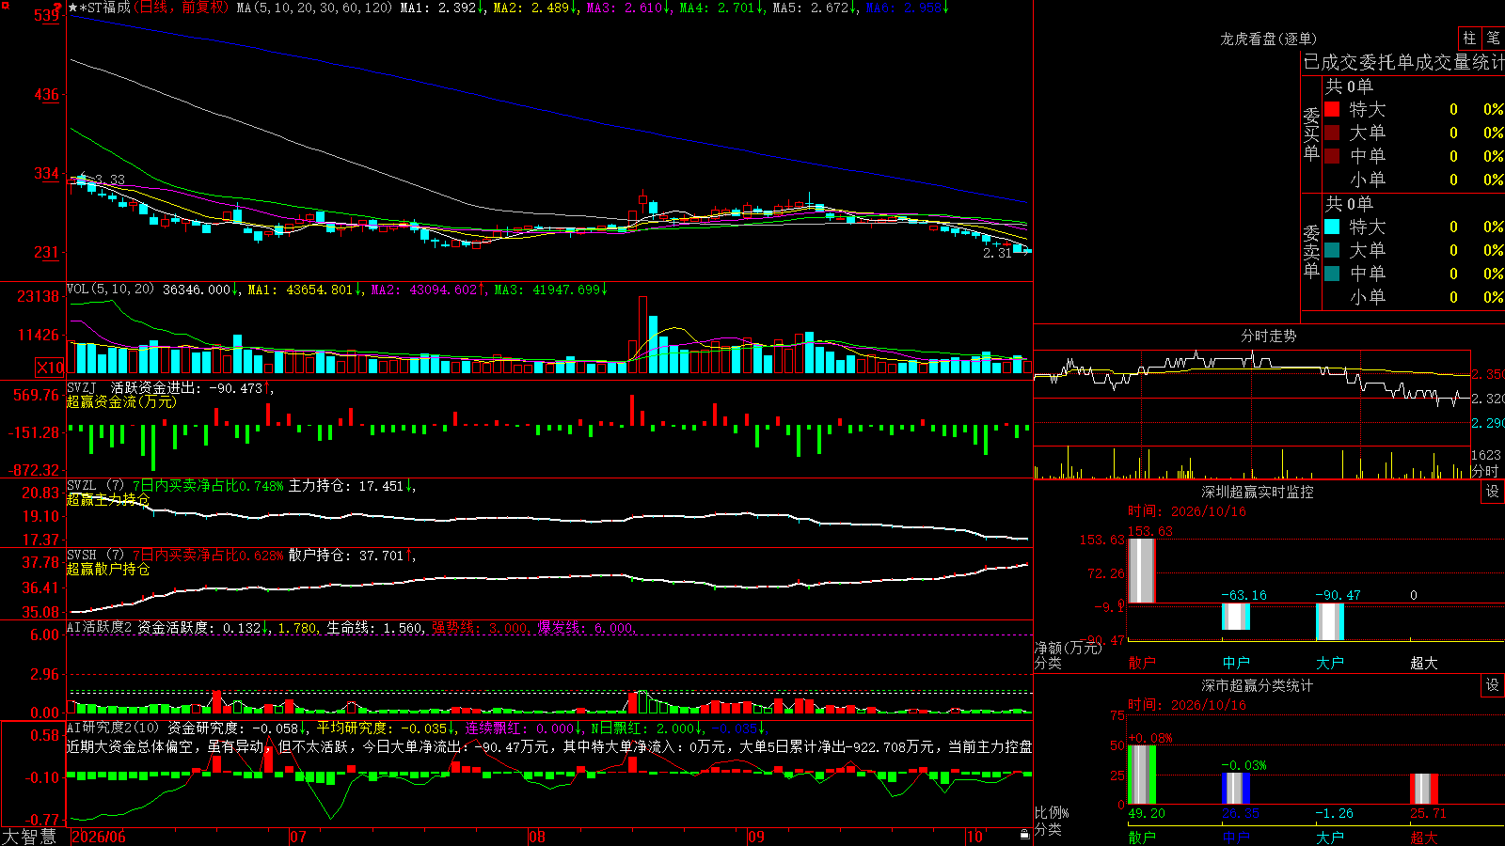Click the 散户 49.20 green bar in 分类统计
Image resolution: width=1505 pixels, height=846 pixels.
click(x=1142, y=775)
